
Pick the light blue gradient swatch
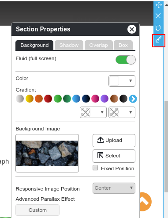[76, 99]
